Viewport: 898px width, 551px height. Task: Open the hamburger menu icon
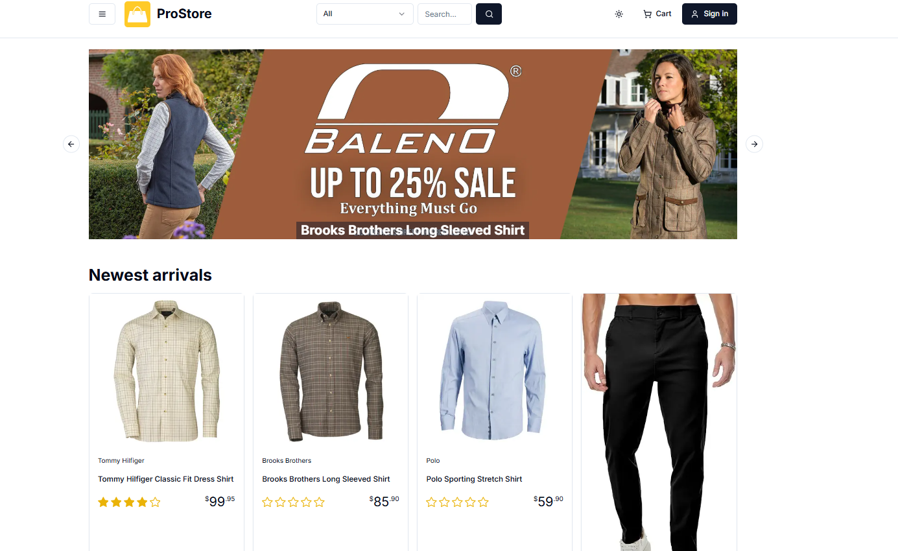pyautogui.click(x=102, y=14)
